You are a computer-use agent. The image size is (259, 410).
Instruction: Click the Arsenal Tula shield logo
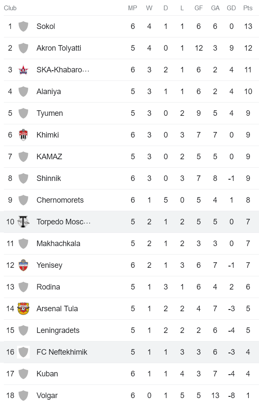point(23,308)
